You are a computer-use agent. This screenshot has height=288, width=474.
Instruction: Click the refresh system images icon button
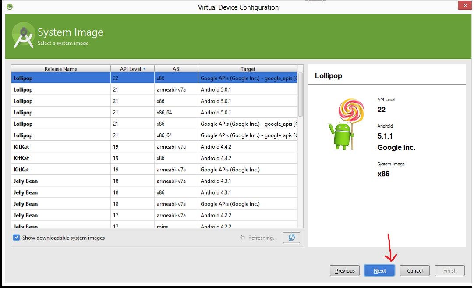pos(291,238)
